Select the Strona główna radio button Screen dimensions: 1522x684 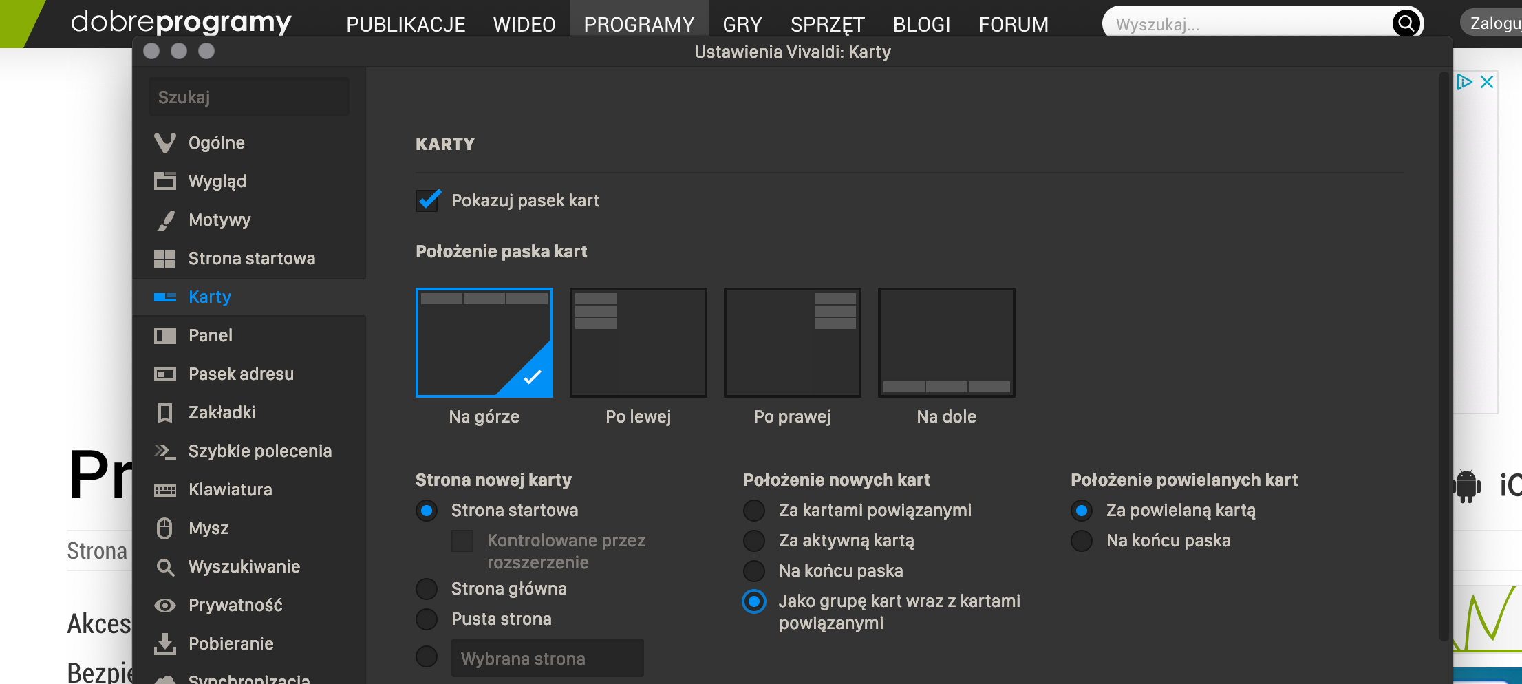click(x=427, y=589)
